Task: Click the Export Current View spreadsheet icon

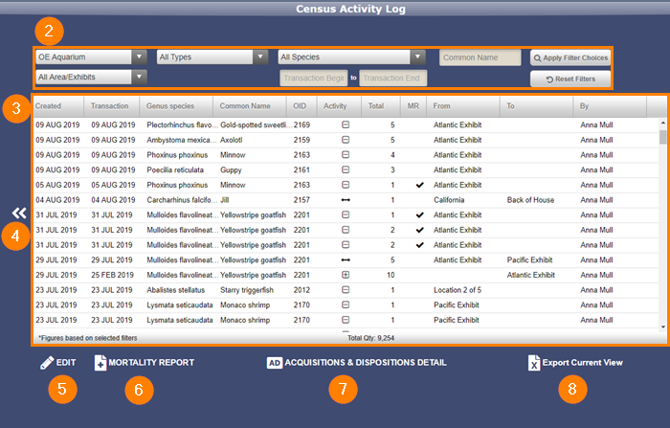Action: coord(534,363)
